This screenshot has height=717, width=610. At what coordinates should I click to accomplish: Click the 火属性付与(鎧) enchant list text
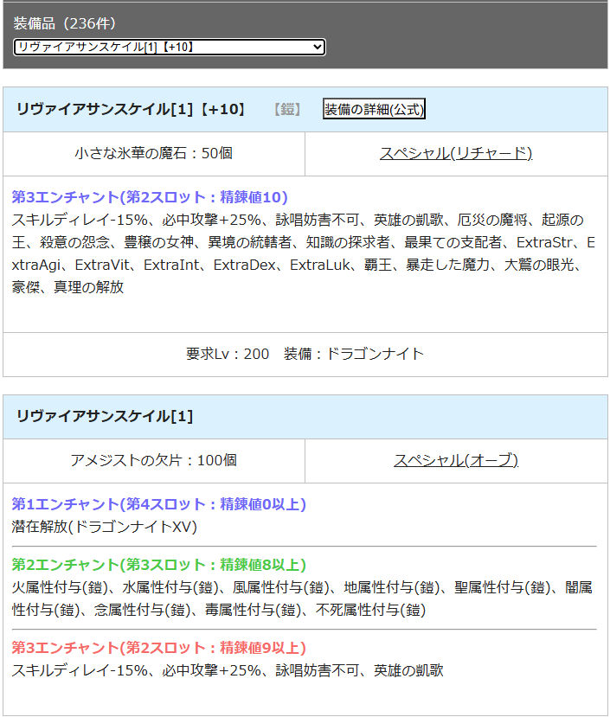[302, 599]
